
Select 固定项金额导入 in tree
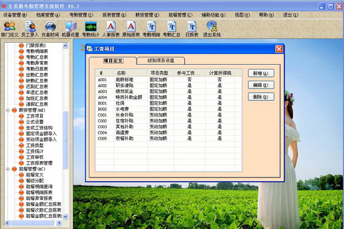41,134
